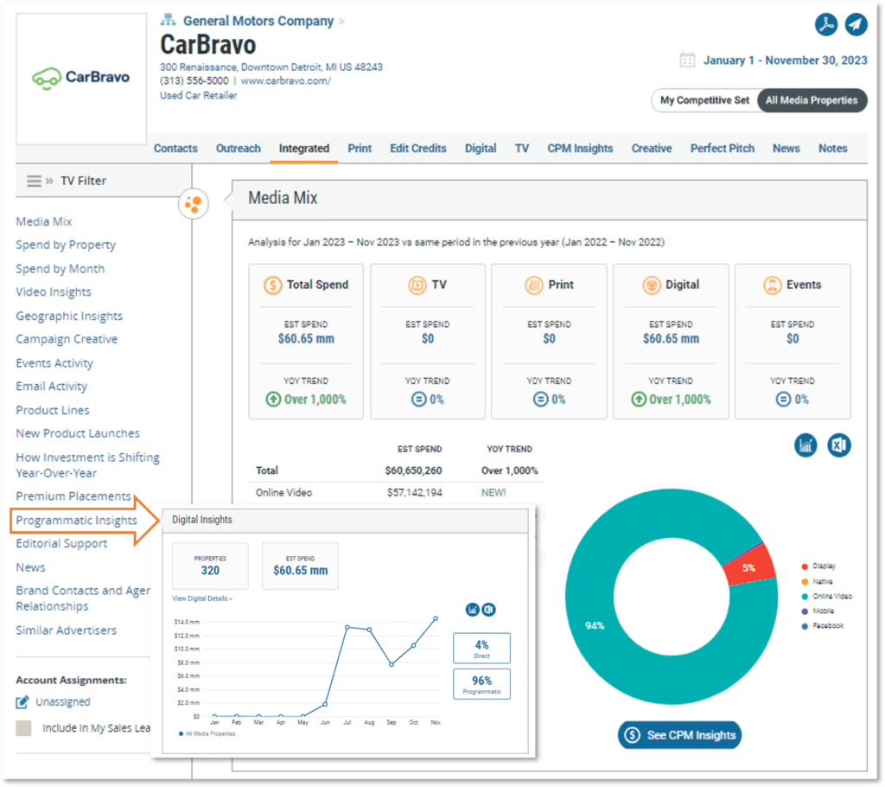
Task: Open Product Lines in the sidebar
Action: [53, 410]
